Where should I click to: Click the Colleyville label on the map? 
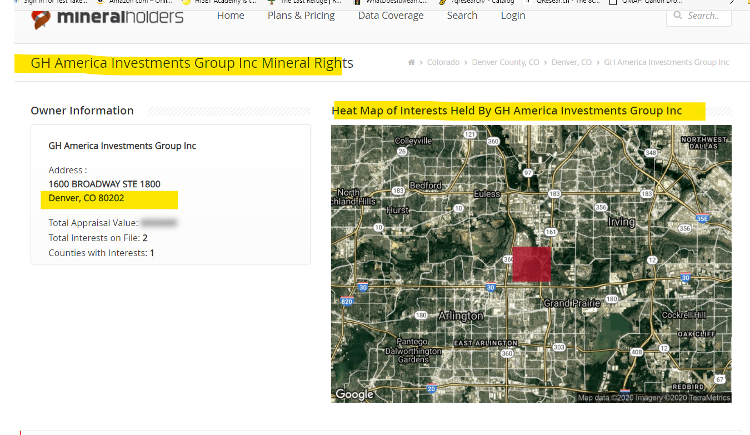click(x=413, y=141)
